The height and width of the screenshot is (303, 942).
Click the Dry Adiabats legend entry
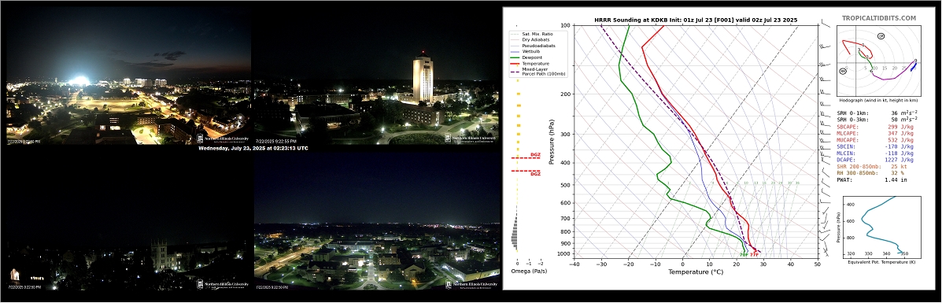point(537,39)
